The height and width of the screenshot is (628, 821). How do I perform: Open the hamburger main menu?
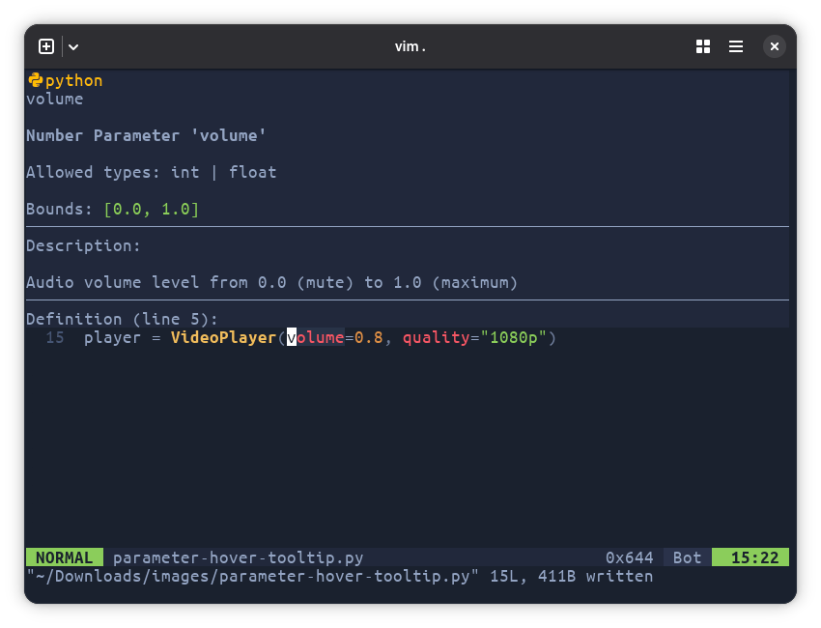(736, 46)
